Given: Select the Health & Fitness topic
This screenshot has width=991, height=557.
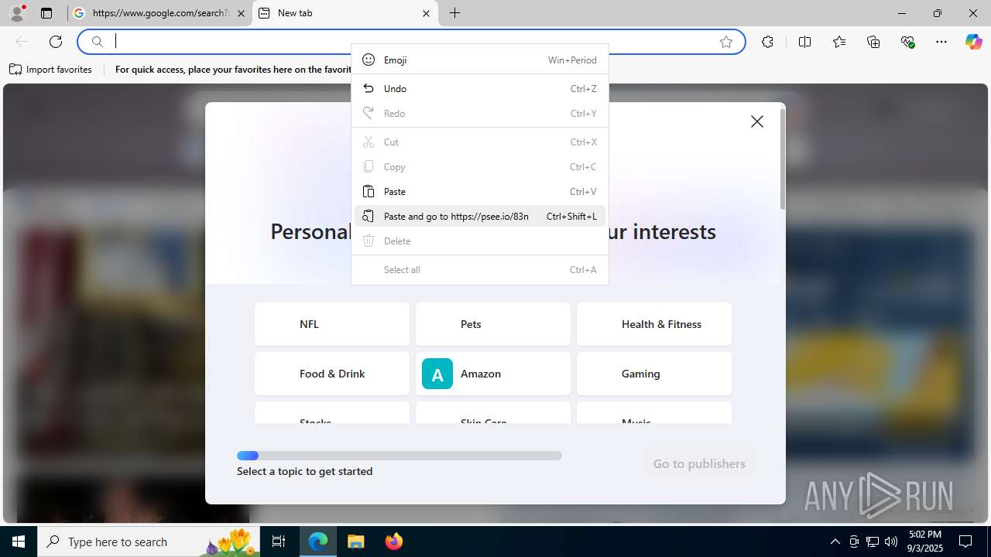Looking at the screenshot, I should pyautogui.click(x=654, y=324).
